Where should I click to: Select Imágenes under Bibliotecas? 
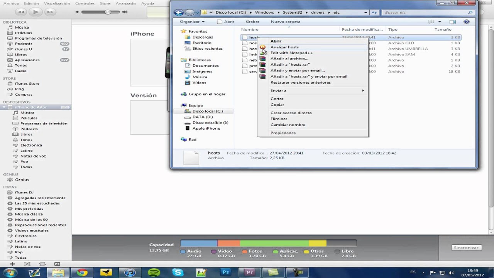pos(202,71)
